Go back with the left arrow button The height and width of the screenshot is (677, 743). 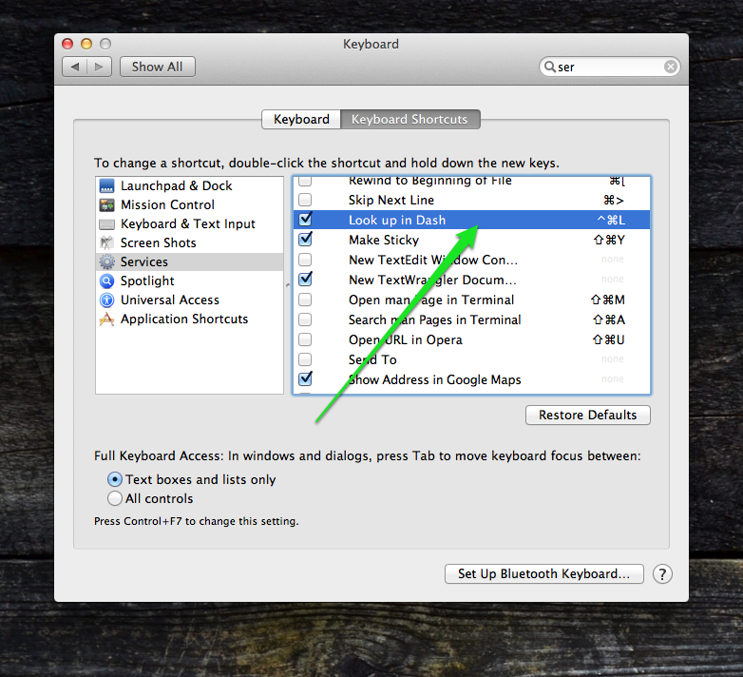point(75,67)
